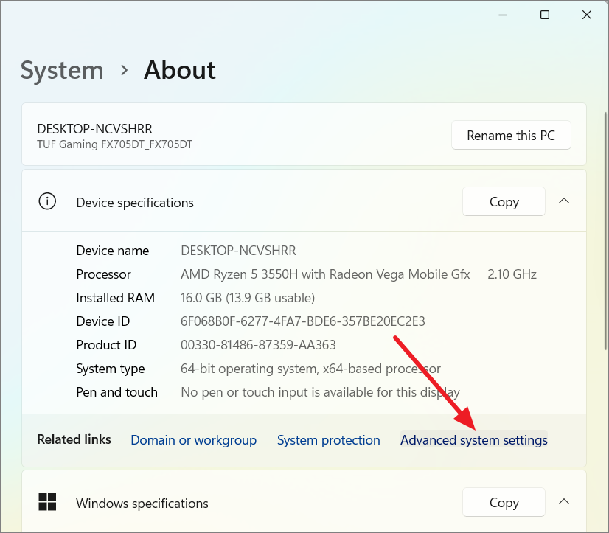Click the TUF Gaming FX705DT_FX705DT model text
The height and width of the screenshot is (533, 609).
point(114,144)
